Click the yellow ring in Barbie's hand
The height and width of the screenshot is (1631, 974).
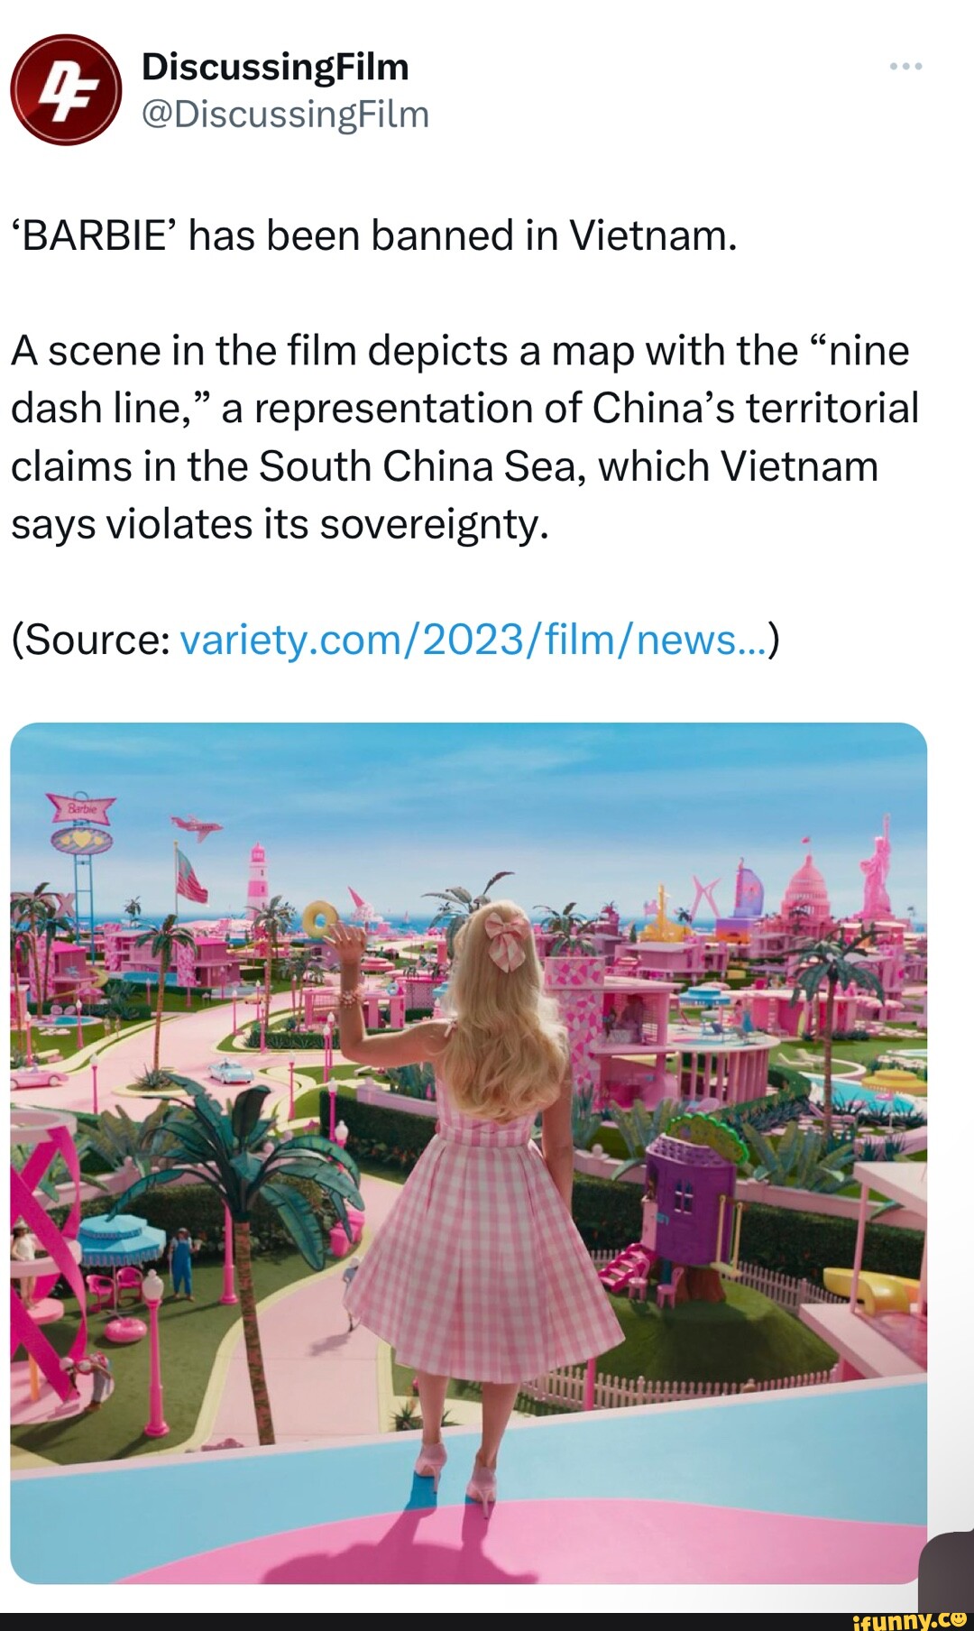[319, 919]
